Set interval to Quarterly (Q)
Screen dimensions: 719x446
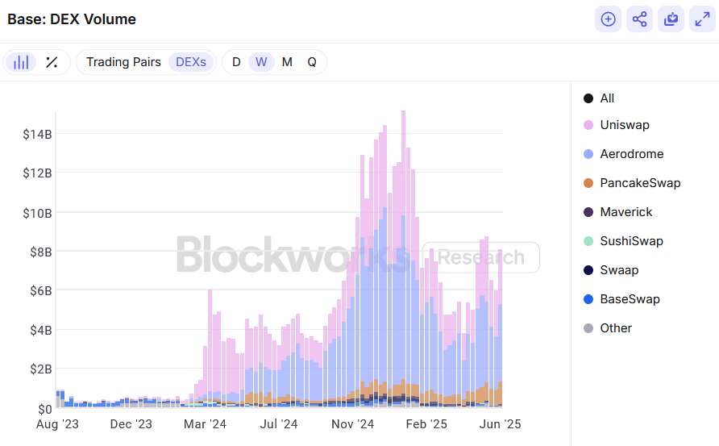tap(312, 62)
